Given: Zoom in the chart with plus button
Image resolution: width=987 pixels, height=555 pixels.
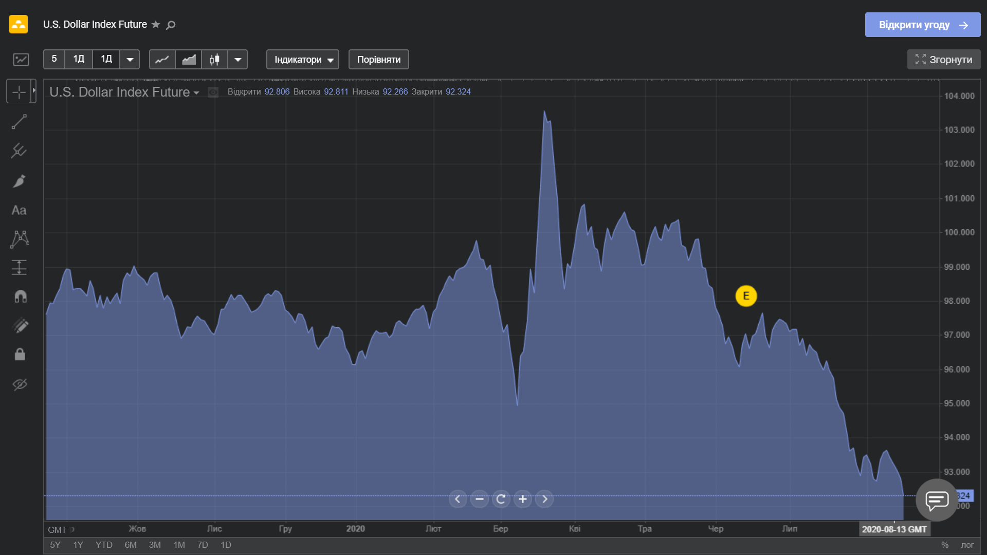Looking at the screenshot, I should tap(523, 499).
